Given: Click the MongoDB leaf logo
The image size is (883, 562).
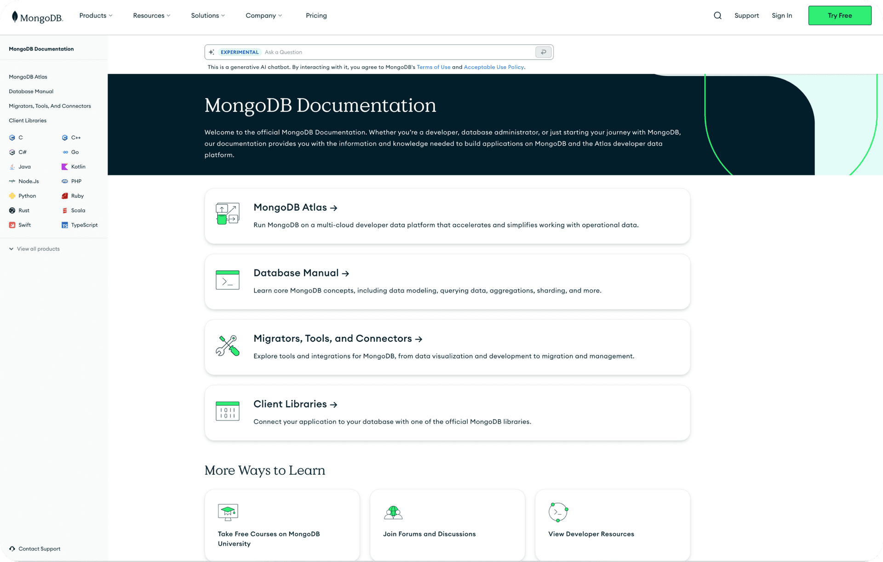Looking at the screenshot, I should [15, 17].
